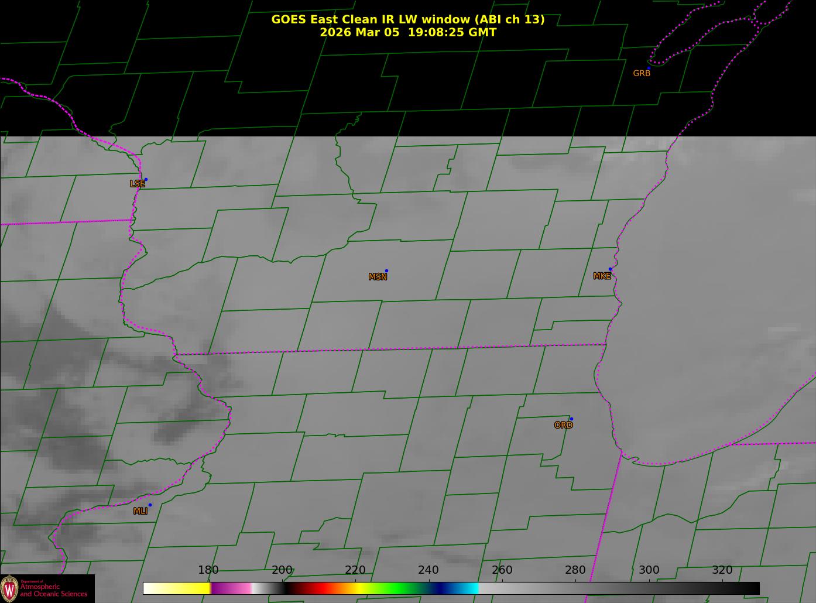
Task: Select the GRB station label
Action: point(642,74)
